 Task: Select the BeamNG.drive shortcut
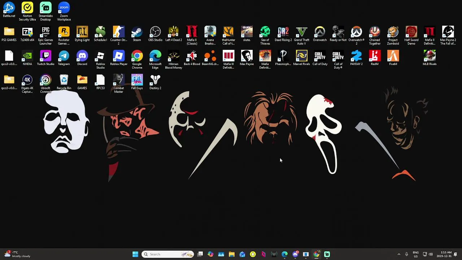(210, 58)
